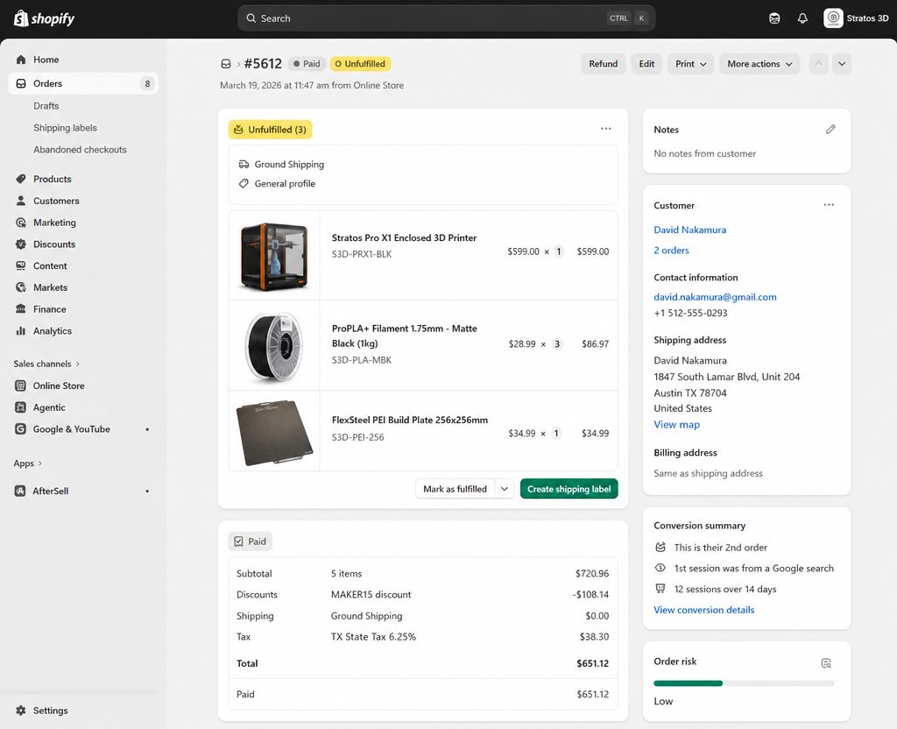The height and width of the screenshot is (729, 897).
Task: Expand Sales channels section
Action: 47,364
